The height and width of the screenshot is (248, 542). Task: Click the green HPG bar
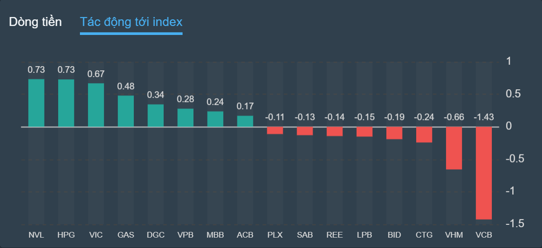66,103
